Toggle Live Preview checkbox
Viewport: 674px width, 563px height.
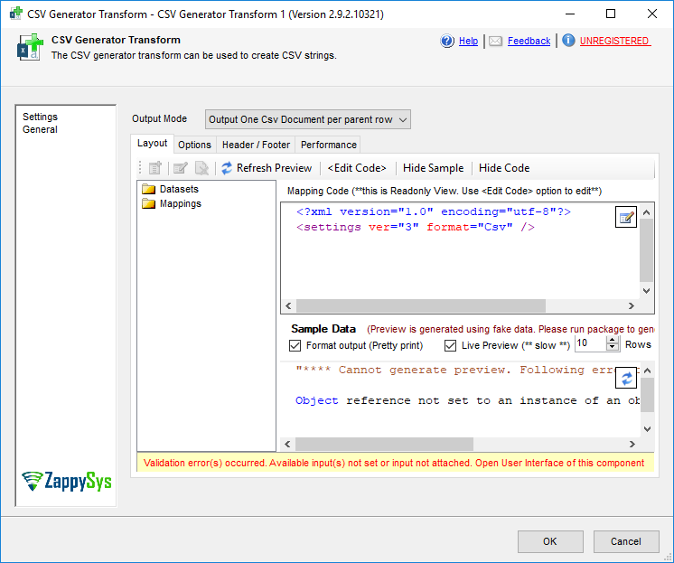(x=450, y=346)
